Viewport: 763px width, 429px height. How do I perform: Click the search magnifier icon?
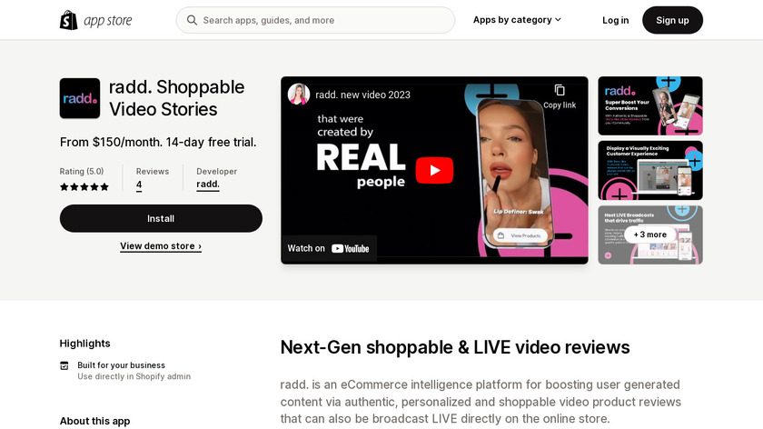[193, 20]
